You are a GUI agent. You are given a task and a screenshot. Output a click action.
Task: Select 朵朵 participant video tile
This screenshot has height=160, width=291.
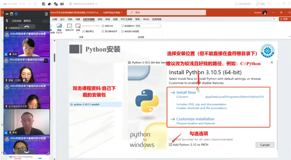click(x=27, y=44)
